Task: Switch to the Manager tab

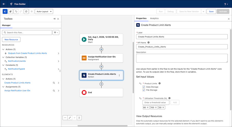Action: point(6,25)
